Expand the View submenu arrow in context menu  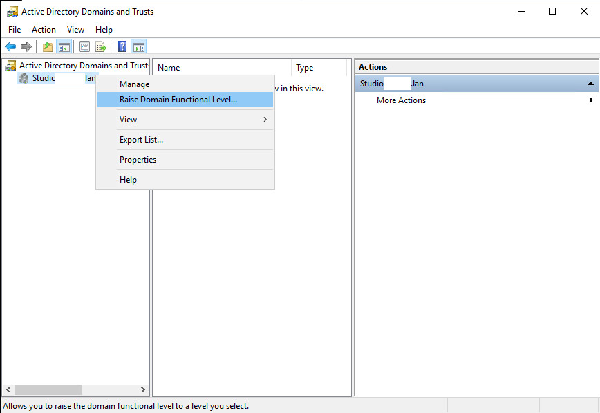coord(265,120)
